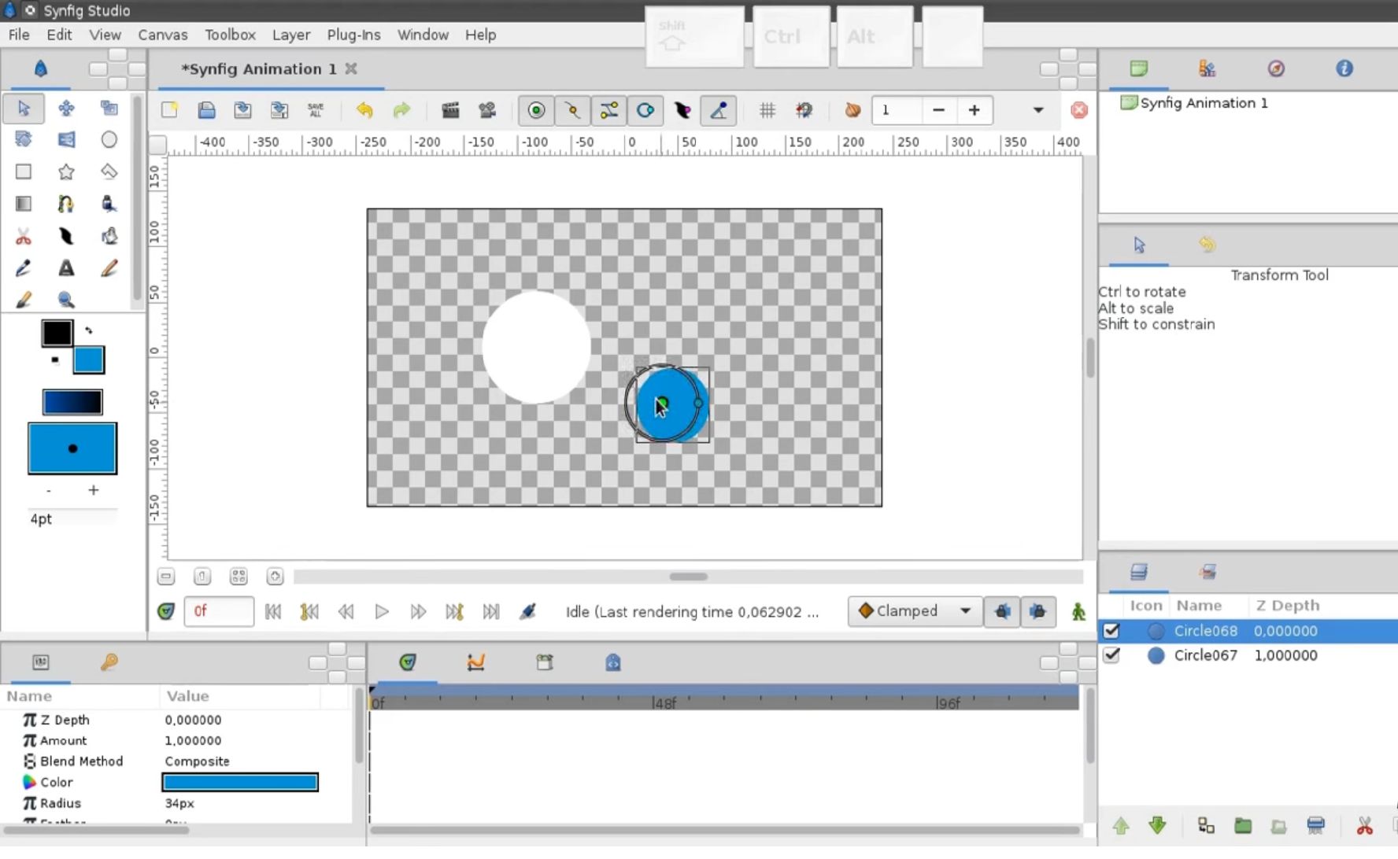Select the Mirror tool
The height and width of the screenshot is (859, 1398).
tap(66, 139)
